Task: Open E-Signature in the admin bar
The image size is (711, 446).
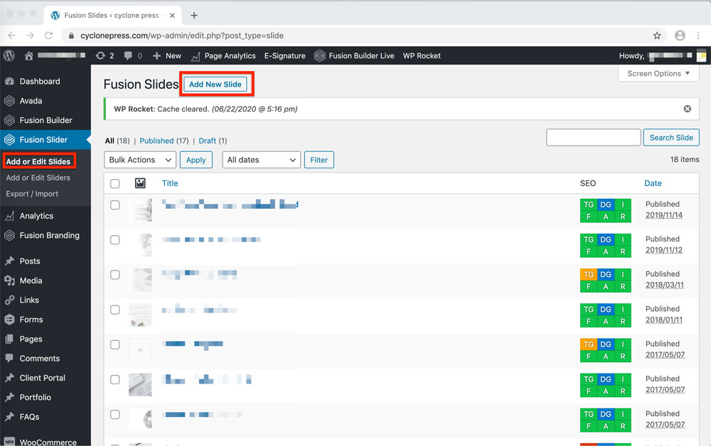Action: [x=285, y=55]
